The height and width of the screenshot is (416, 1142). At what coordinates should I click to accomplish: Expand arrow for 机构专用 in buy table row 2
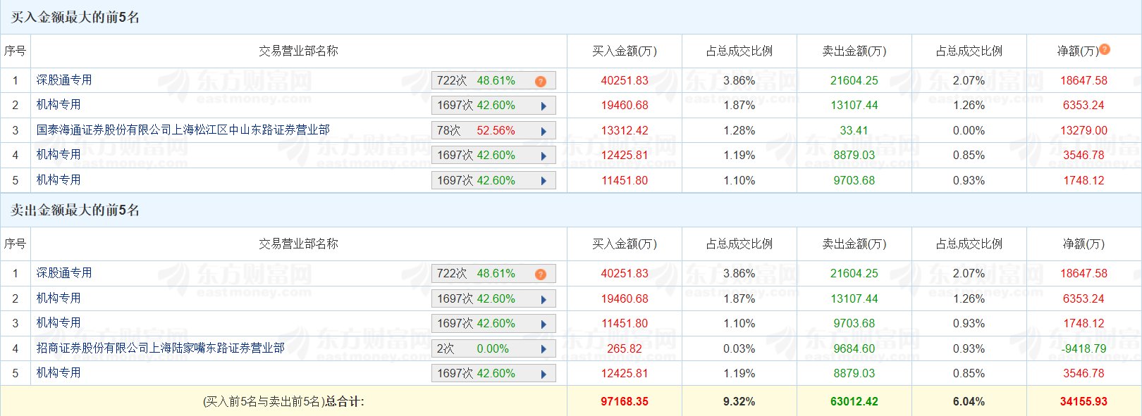tap(544, 106)
